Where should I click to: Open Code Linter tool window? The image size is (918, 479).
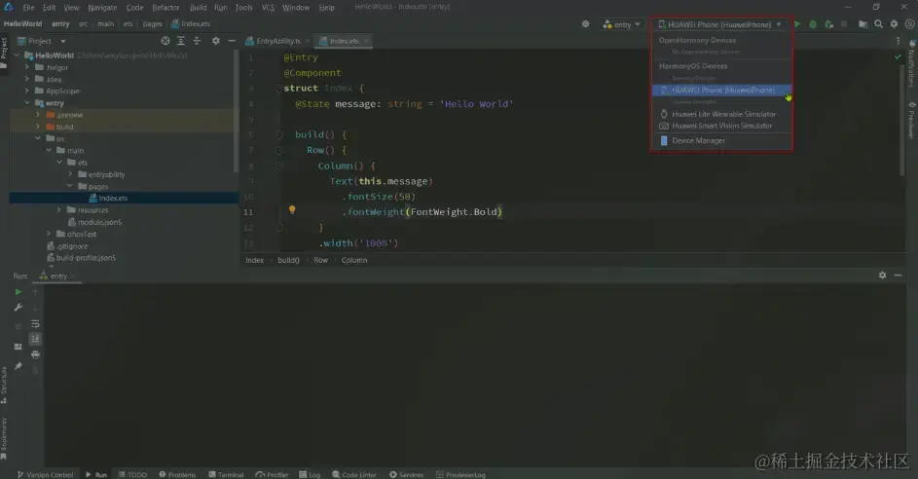[354, 474]
